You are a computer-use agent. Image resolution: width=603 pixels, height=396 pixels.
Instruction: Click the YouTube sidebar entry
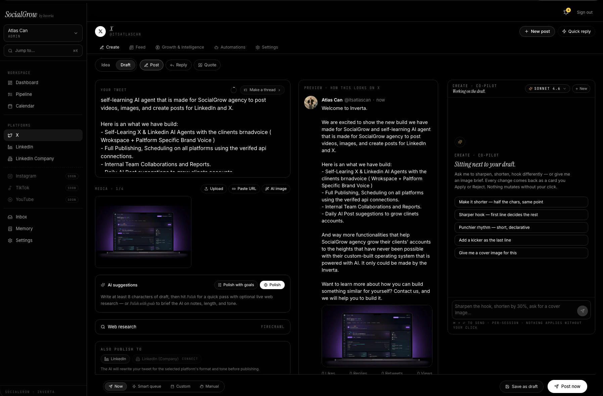pos(43,199)
